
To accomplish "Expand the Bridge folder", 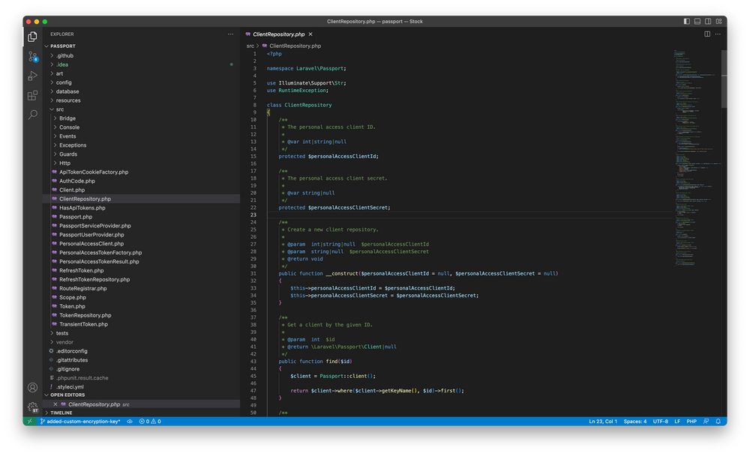I will tap(67, 118).
